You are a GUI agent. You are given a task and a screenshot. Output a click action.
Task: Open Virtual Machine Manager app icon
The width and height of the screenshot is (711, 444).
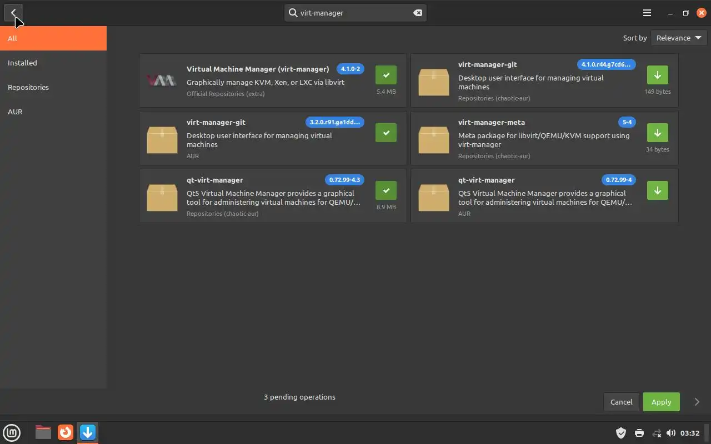pyautogui.click(x=162, y=81)
